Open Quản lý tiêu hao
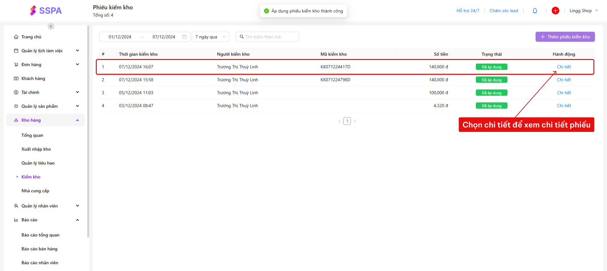Image resolution: width=607 pixels, height=271 pixels. (x=38, y=163)
